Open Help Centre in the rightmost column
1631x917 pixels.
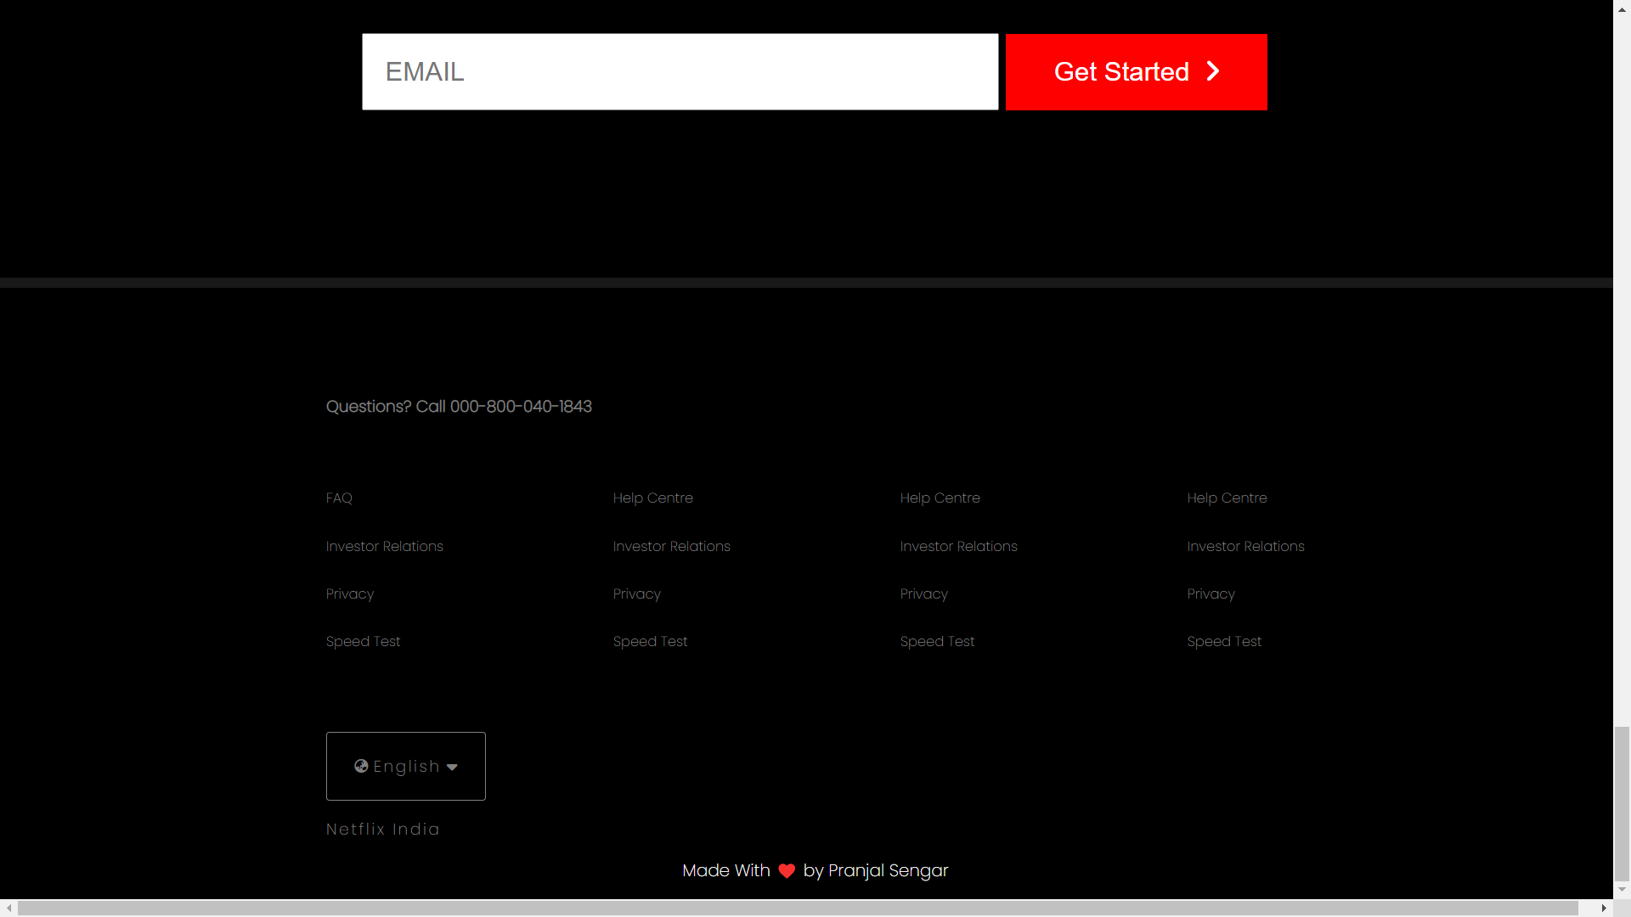[x=1227, y=498]
